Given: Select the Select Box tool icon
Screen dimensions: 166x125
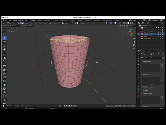Looking at the screenshot, I should tap(4, 30).
